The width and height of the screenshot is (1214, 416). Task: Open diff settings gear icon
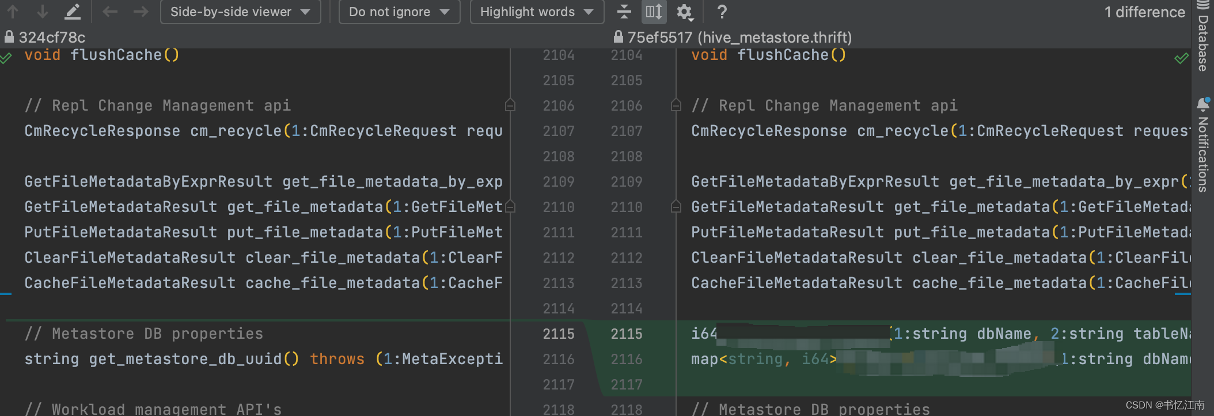(684, 11)
